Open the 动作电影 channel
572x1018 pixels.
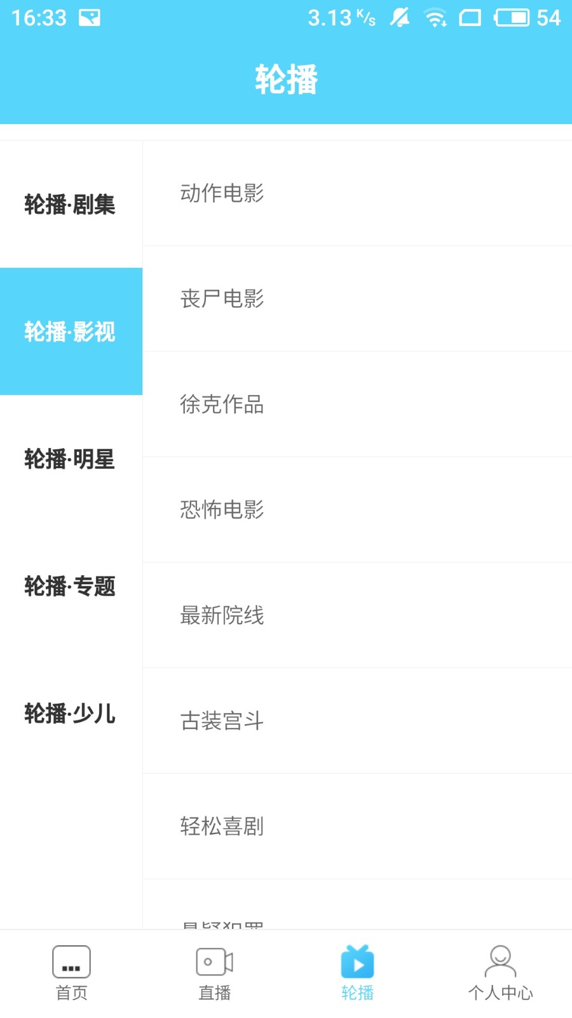(x=357, y=193)
